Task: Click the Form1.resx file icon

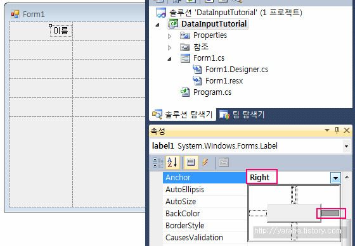Action: (x=197, y=81)
